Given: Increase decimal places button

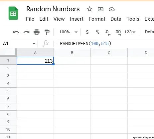Looking at the screenshot, I should click(x=118, y=33).
